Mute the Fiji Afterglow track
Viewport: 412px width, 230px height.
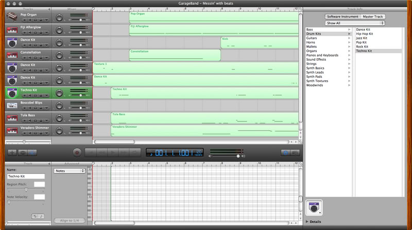pos(30,33)
